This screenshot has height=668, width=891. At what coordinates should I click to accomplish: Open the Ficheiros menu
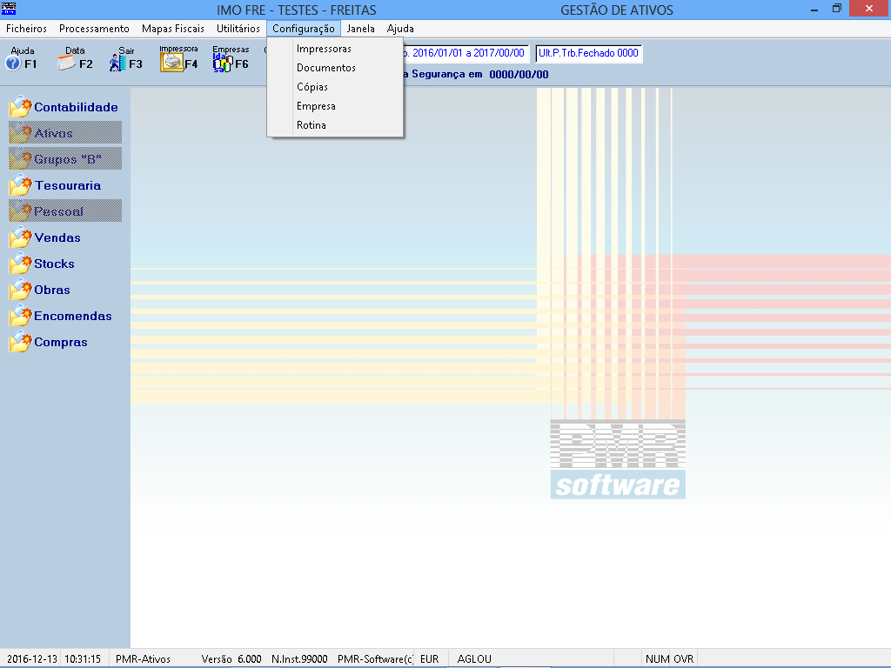pos(26,29)
